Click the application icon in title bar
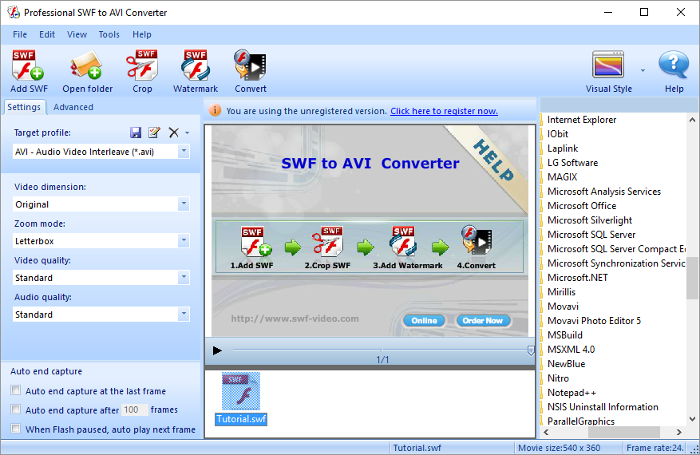This screenshot has width=700, height=455. [14, 12]
